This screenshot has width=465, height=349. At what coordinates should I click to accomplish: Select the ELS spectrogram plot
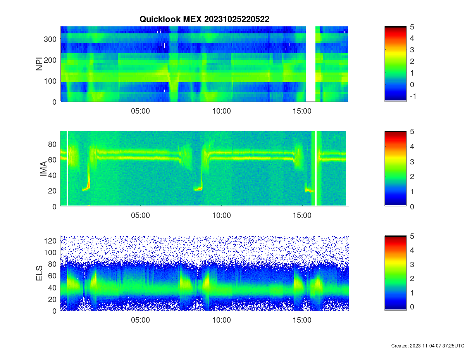pos(204,273)
